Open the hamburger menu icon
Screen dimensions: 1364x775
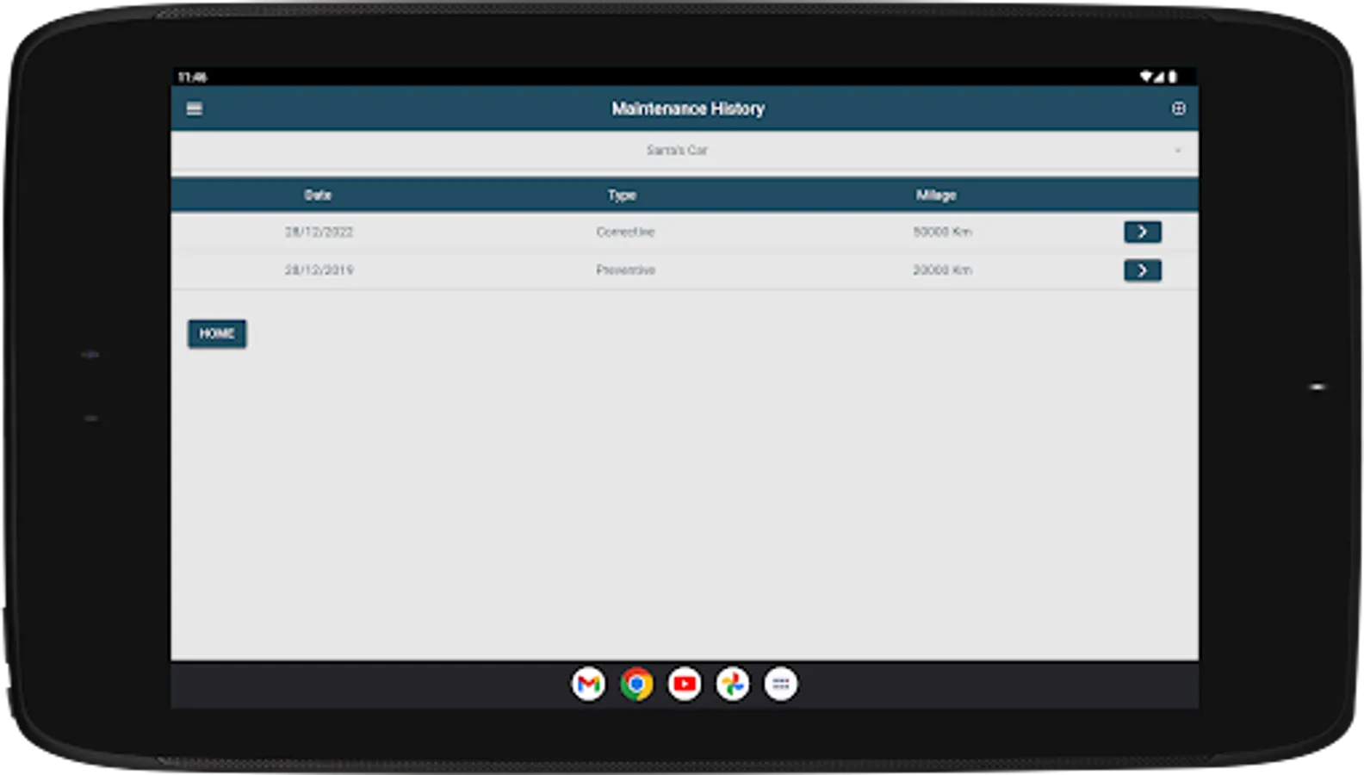[195, 109]
